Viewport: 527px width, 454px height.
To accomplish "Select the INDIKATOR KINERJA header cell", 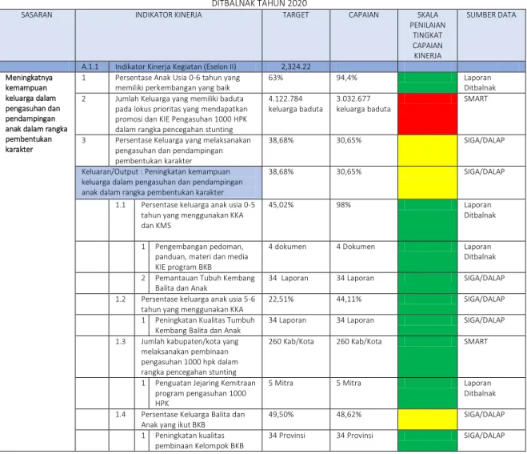I will tap(169, 35).
